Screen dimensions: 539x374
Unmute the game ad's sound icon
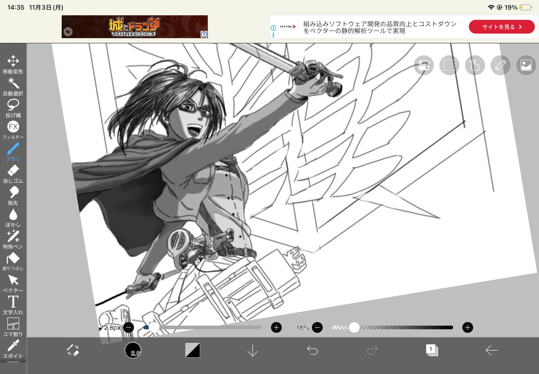(x=68, y=32)
